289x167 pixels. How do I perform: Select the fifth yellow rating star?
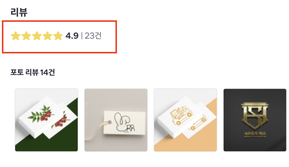point(58,36)
